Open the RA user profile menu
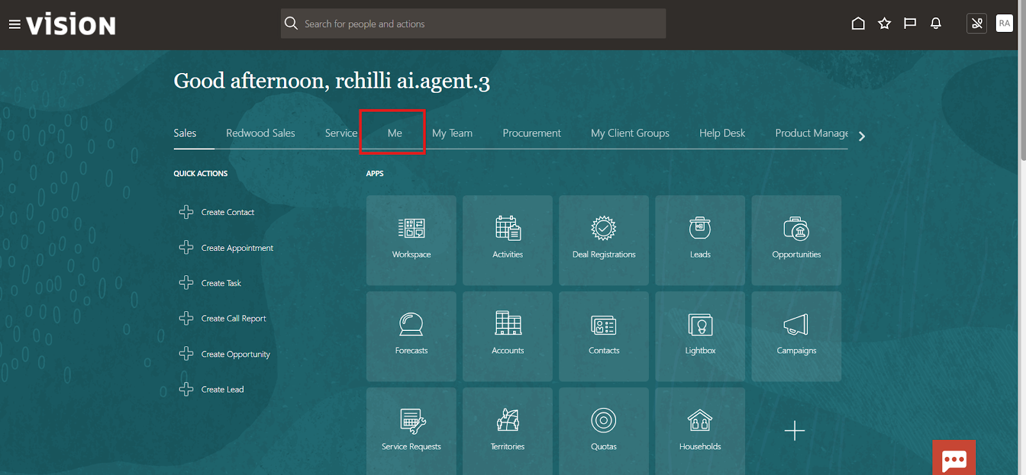Viewport: 1026px width, 475px height. [1004, 24]
